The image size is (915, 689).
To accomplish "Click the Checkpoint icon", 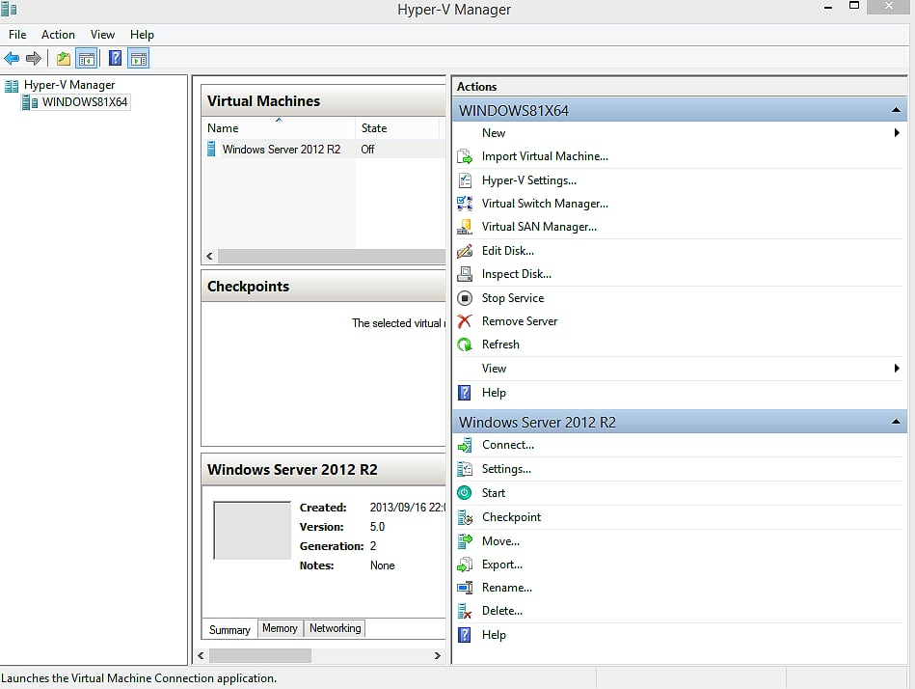I will tap(465, 517).
